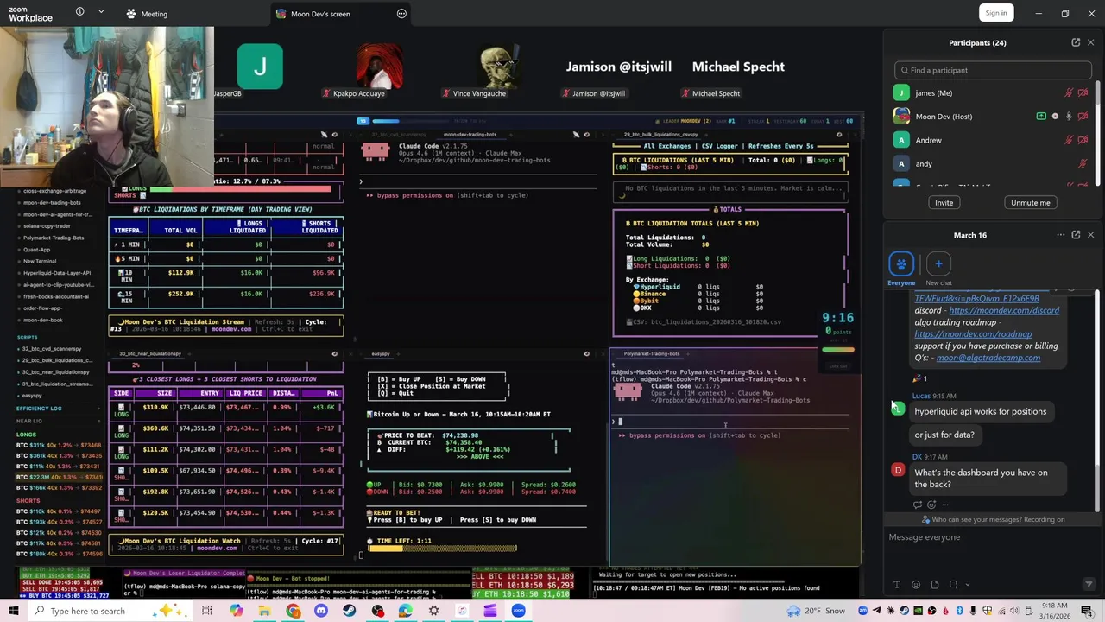
Task: Select Kpakpo Acquaye video thumbnail
Action: point(379,67)
